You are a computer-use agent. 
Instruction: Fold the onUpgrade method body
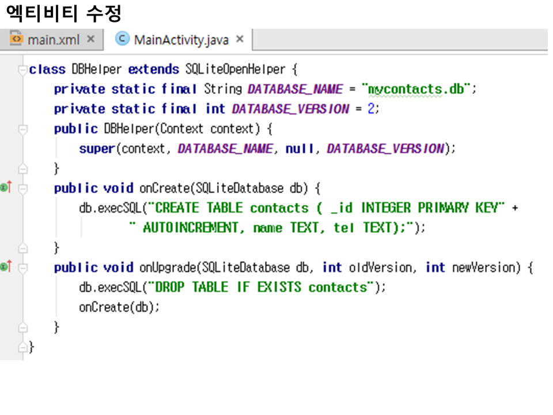(x=22, y=267)
